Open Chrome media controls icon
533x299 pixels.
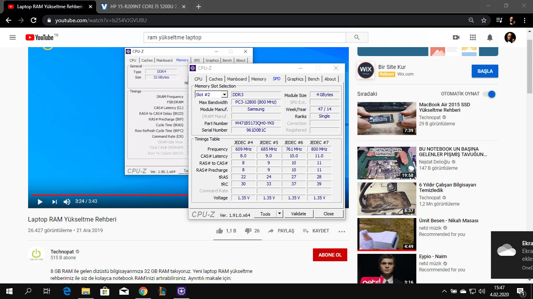coord(499,20)
